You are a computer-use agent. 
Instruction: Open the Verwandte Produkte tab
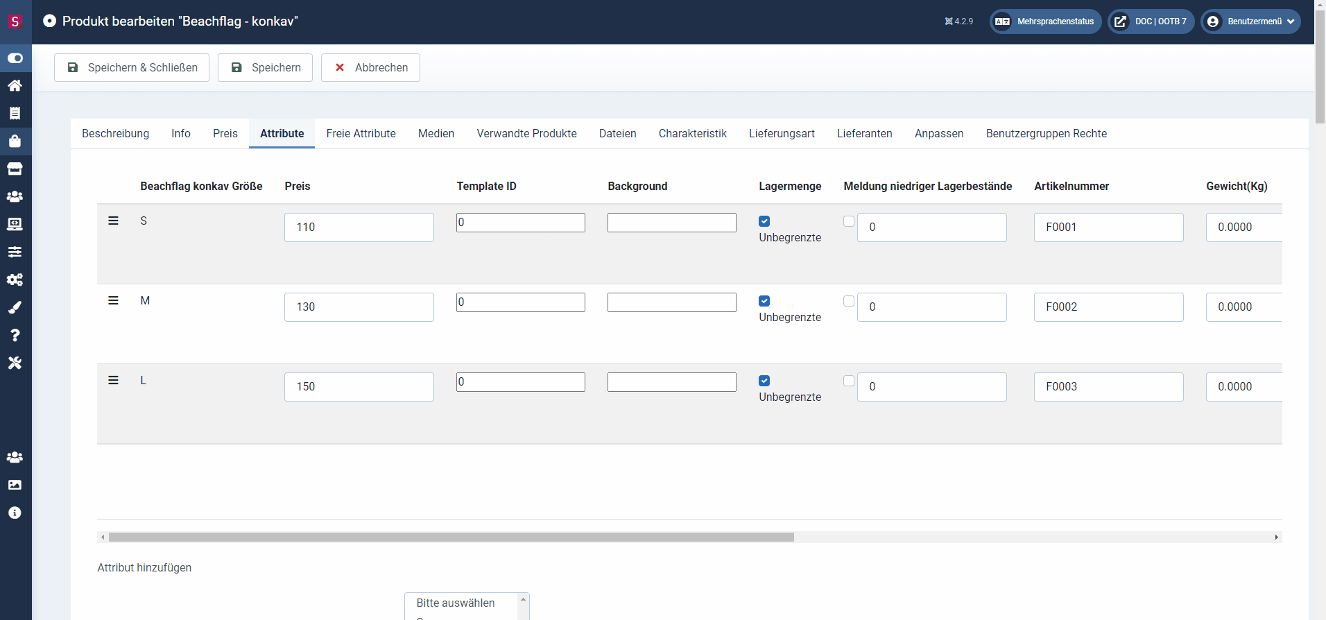pos(526,133)
